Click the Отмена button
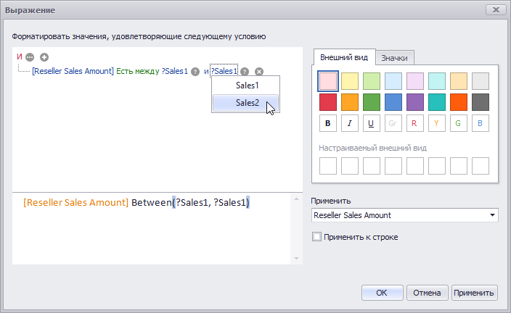The image size is (511, 313). coord(427,293)
